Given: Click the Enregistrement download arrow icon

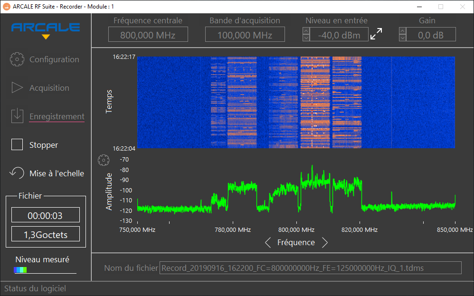Looking at the screenshot, I should 17,115.
